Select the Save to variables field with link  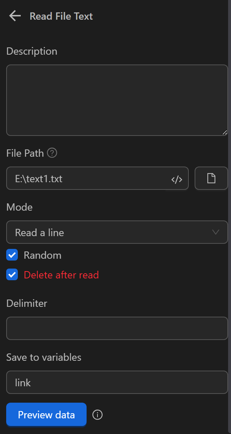point(117,382)
